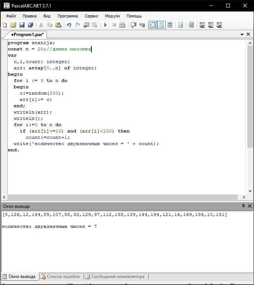The width and height of the screenshot is (254, 285).
Task: Minimize the PascalABC.NET window
Action: pyautogui.click(x=211, y=6)
